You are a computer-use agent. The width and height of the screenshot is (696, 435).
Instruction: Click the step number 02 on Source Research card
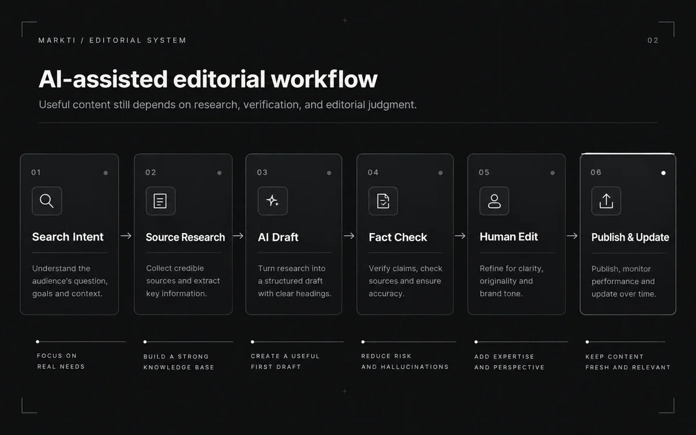pos(151,172)
